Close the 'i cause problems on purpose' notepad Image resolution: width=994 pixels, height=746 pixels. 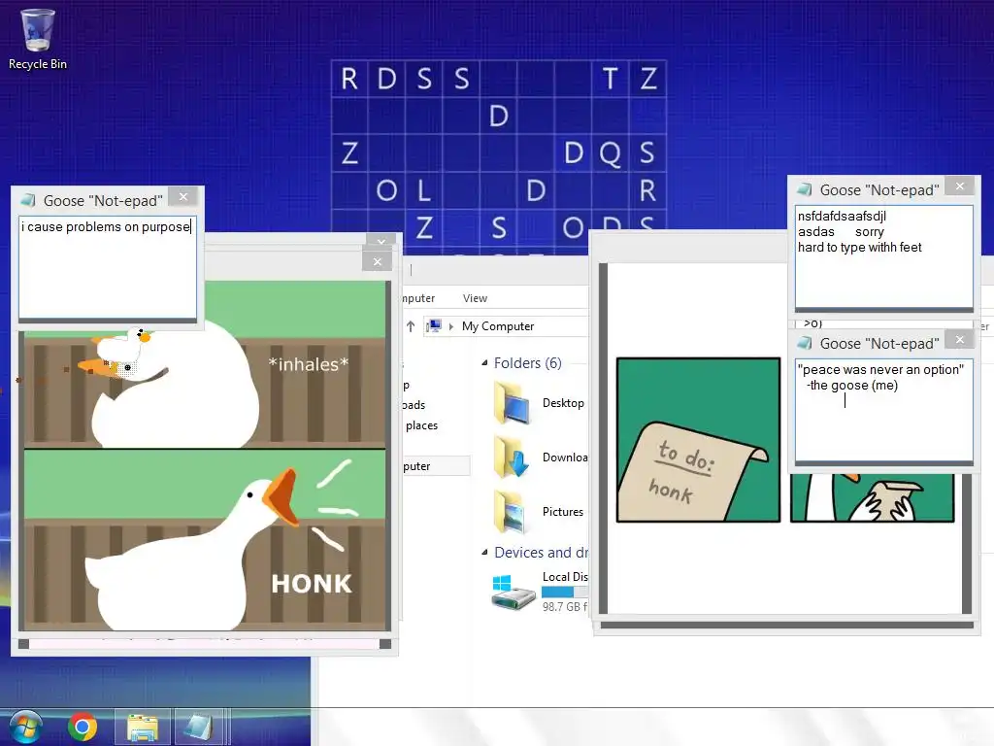click(x=183, y=197)
